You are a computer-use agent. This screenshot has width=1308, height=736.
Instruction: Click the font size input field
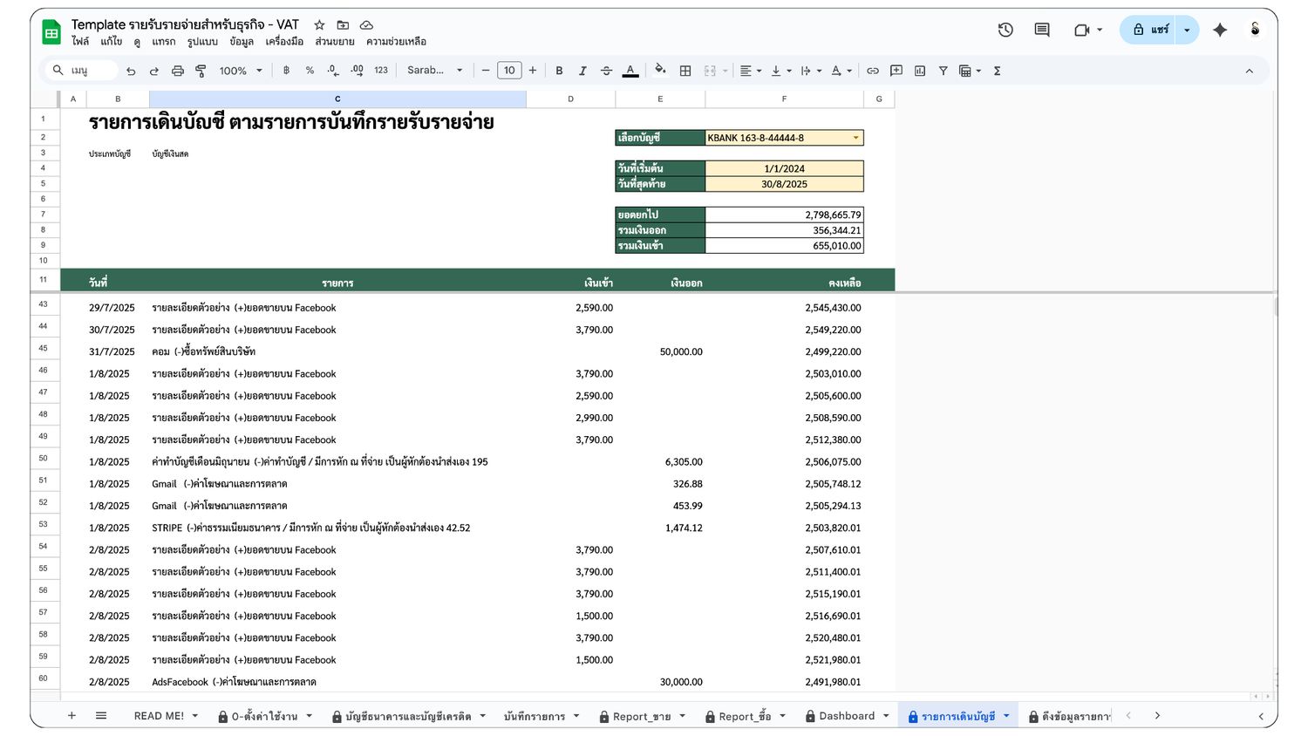509,71
